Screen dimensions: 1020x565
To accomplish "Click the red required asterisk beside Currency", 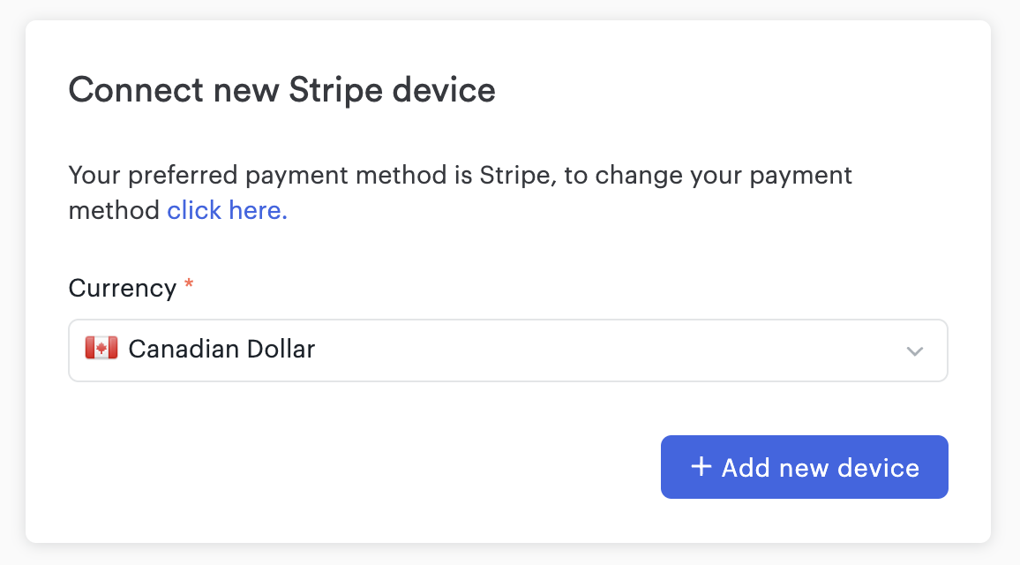I will point(189,283).
